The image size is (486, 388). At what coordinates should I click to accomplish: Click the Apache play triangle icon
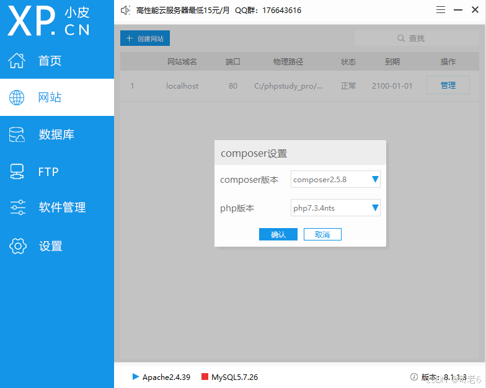[x=135, y=377]
